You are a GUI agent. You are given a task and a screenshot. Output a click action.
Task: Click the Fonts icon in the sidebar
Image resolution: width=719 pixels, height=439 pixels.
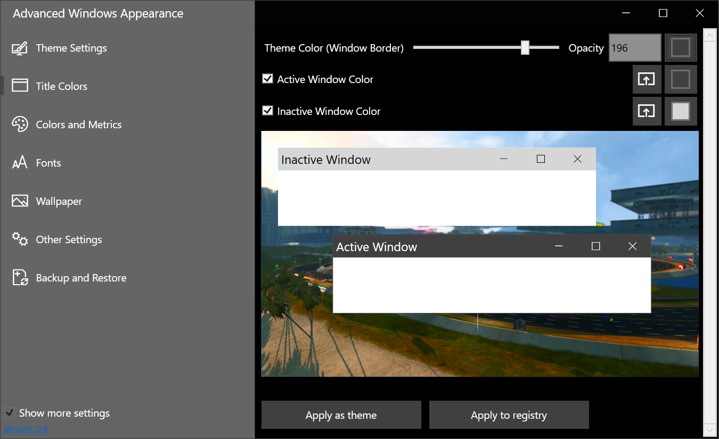pos(20,162)
